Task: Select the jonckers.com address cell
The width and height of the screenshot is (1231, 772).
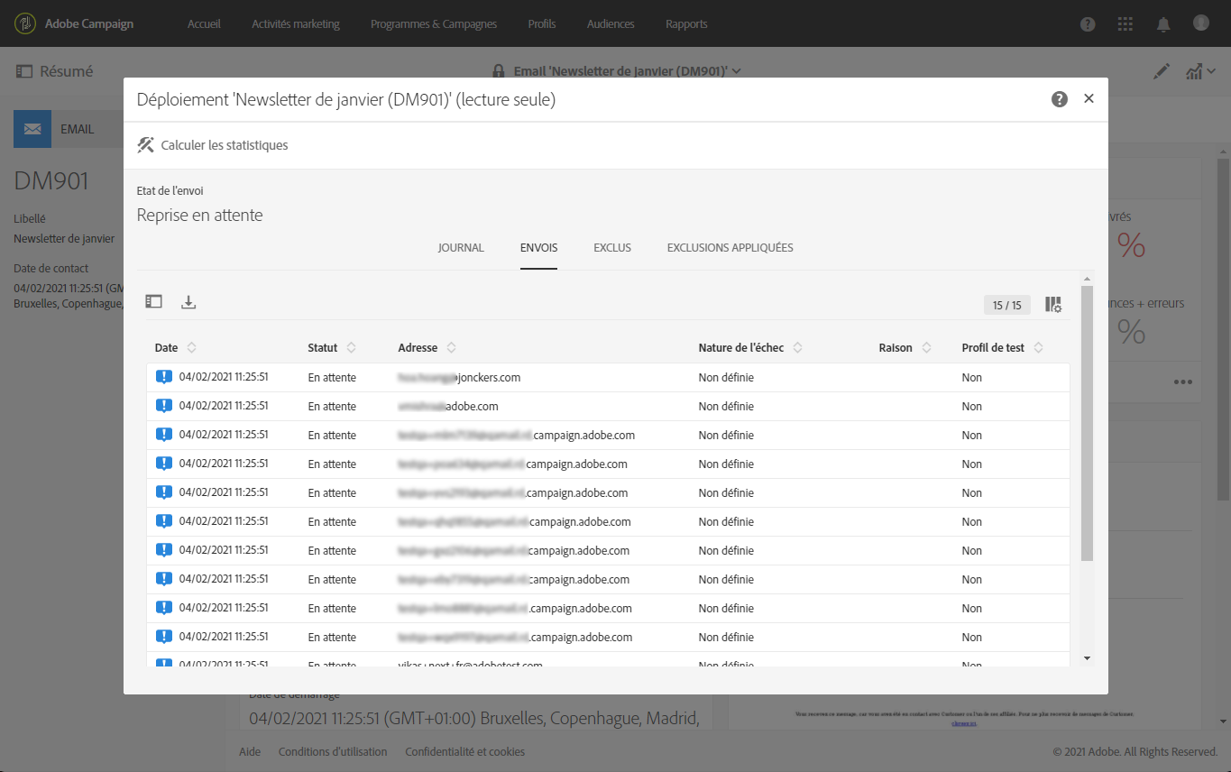Action: [x=459, y=378]
